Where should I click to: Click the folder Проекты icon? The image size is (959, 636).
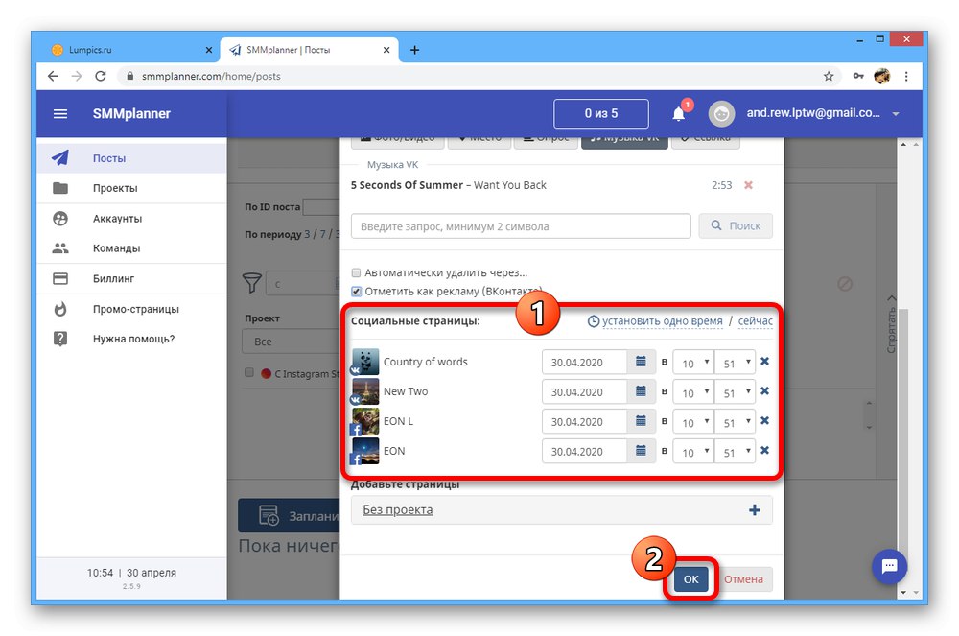[x=59, y=188]
